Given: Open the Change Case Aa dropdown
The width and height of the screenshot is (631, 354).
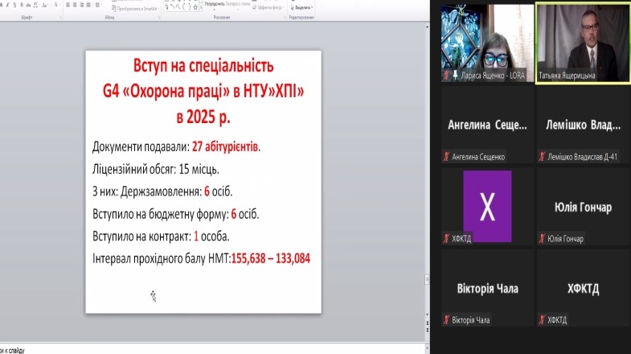Looking at the screenshot, I should pyautogui.click(x=45, y=5).
